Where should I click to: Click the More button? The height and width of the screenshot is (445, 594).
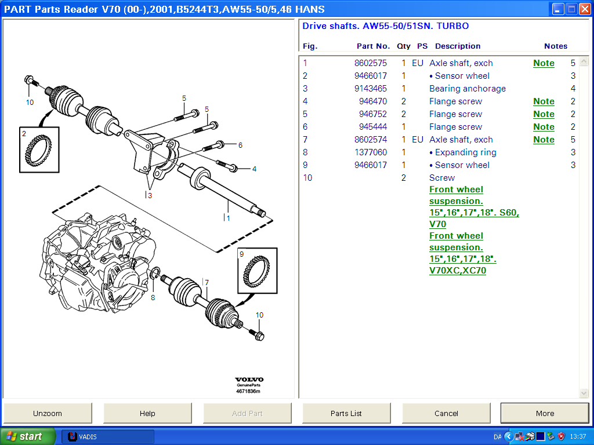(x=545, y=413)
